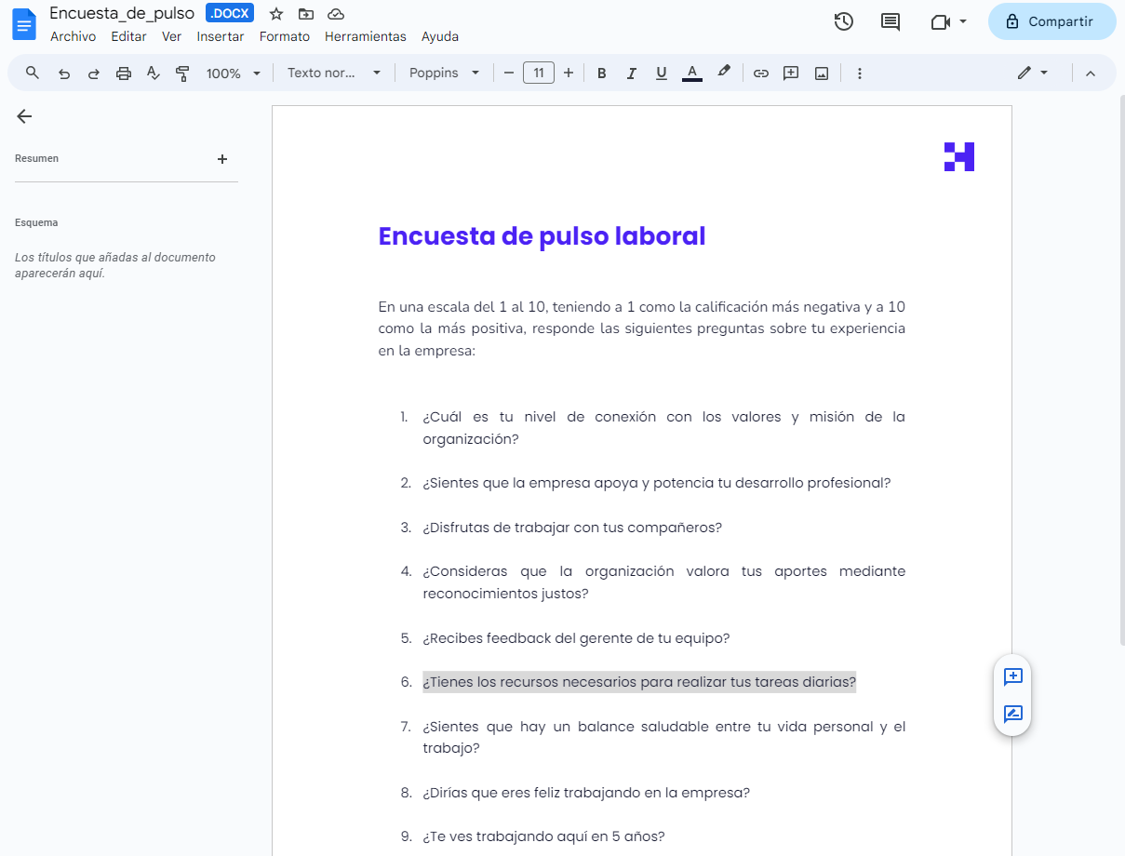Open the text color picker
This screenshot has width=1125, height=856.
pyautogui.click(x=691, y=72)
